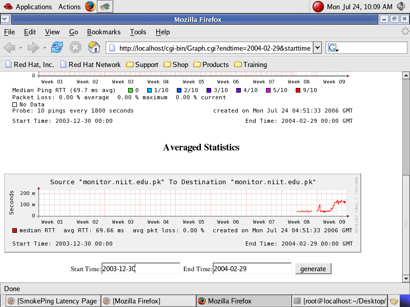Open the Red Hat Network bookmark
The height and width of the screenshot is (307, 410).
point(90,64)
